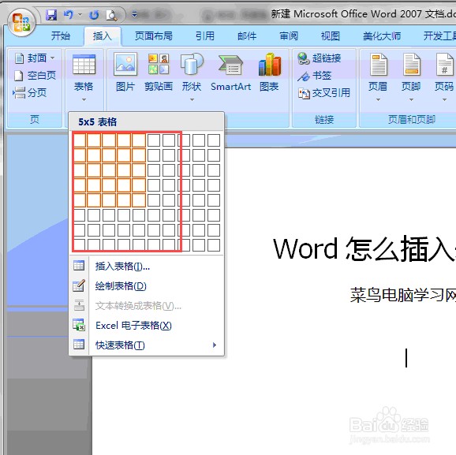
Task: Click the submenu arrow beside 快速表格
Action: (215, 345)
